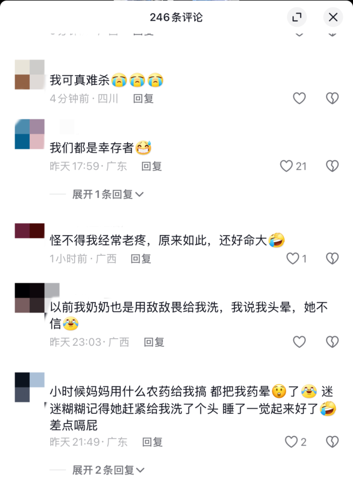Close the 246条评论 panel
353x477 pixels.
(333, 17)
